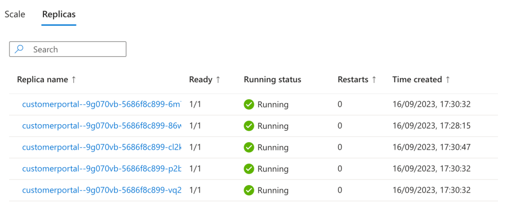511x214 pixels.
Task: Click Running check icon in last row
Action: pyautogui.click(x=248, y=190)
